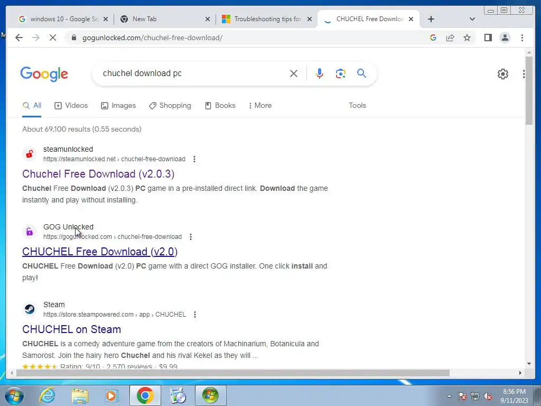Click the Google logo

point(44,74)
